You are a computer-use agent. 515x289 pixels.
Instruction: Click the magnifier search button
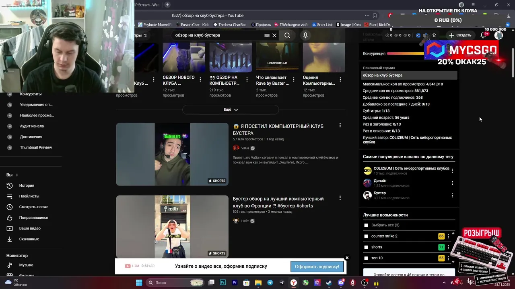(x=287, y=35)
